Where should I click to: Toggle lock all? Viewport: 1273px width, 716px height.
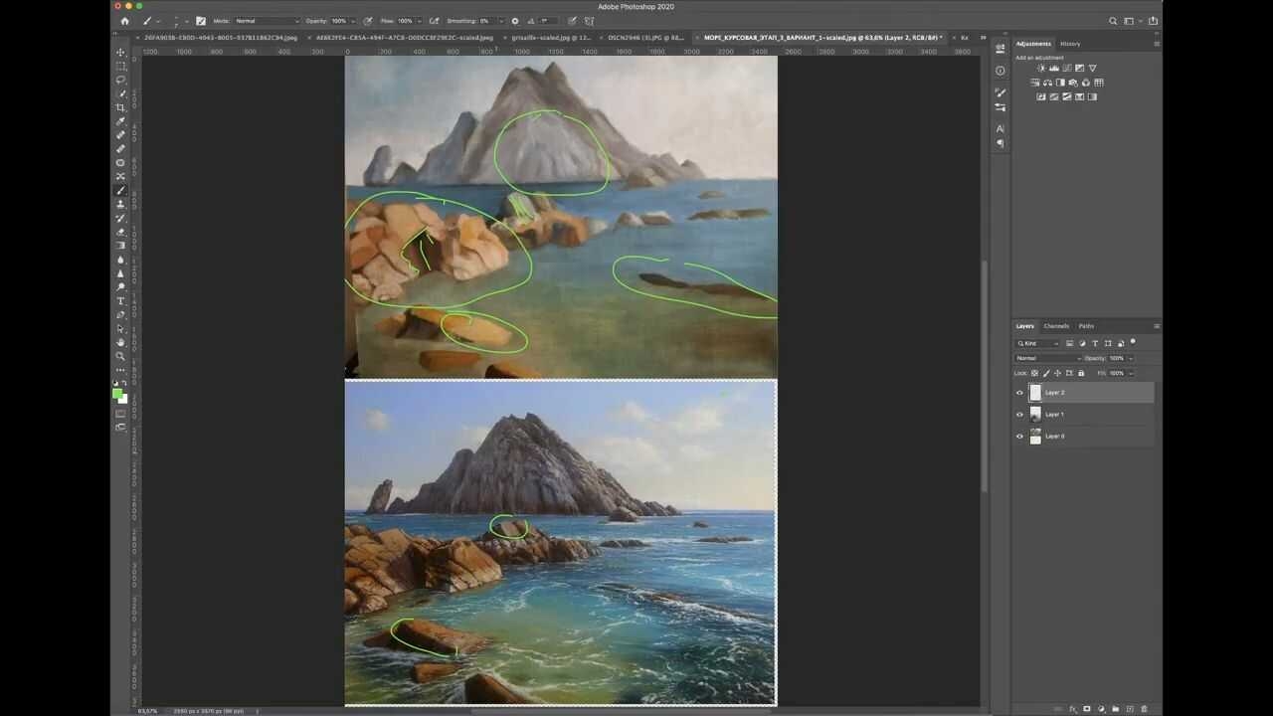(x=1081, y=373)
